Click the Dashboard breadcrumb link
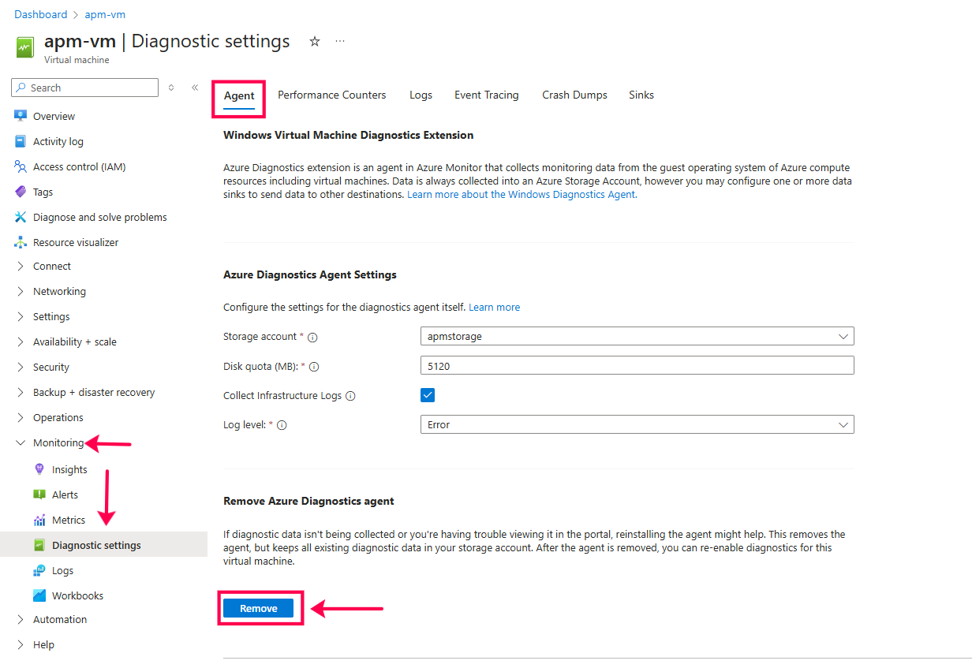Screen dimensions: 972x668 click(41, 14)
